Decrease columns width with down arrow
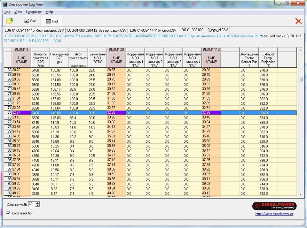The height and width of the screenshot is (228, 307). tap(38, 205)
